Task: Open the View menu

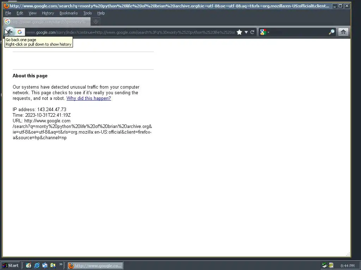Action: (x=32, y=13)
